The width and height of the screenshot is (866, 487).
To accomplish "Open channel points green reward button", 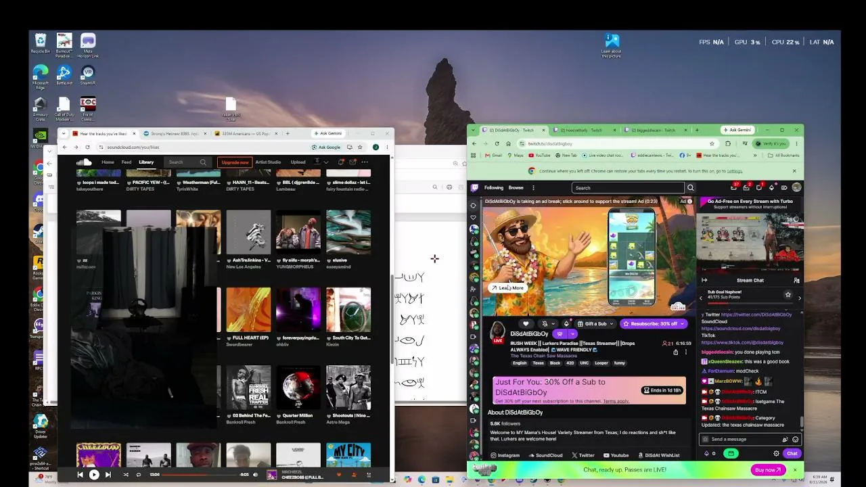I will (731, 453).
